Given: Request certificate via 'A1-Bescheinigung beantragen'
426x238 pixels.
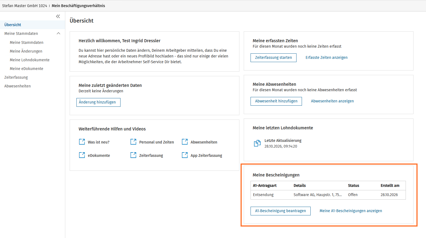Looking at the screenshot, I should pos(280,211).
